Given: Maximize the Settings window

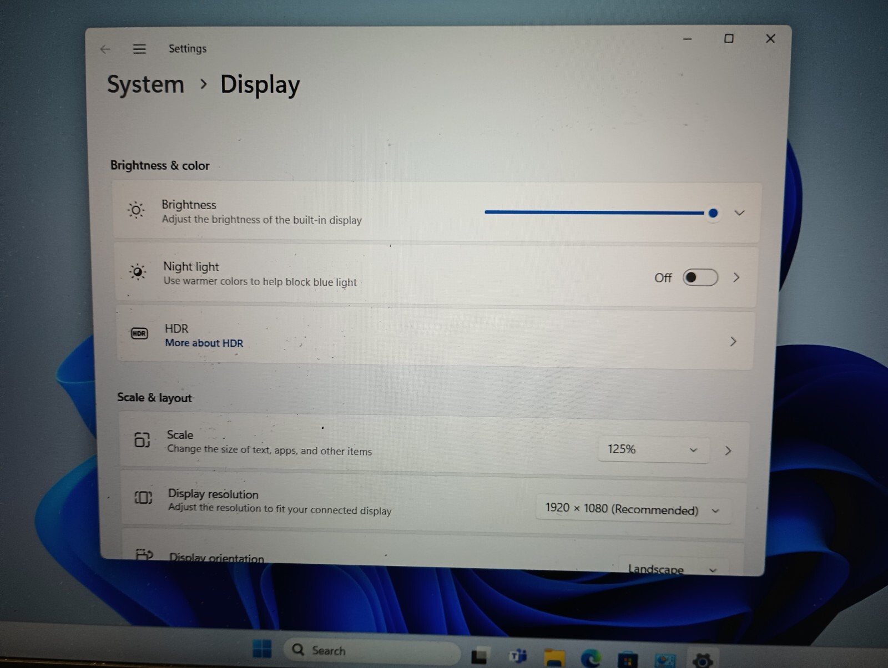Looking at the screenshot, I should [729, 38].
